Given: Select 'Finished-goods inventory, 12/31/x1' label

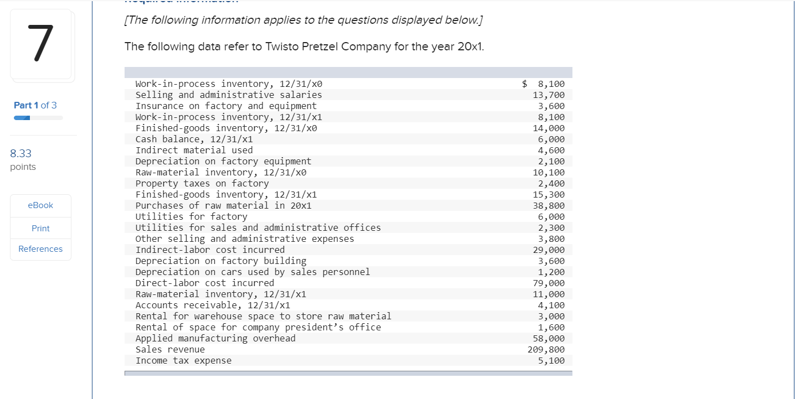Looking at the screenshot, I should click(x=226, y=194).
